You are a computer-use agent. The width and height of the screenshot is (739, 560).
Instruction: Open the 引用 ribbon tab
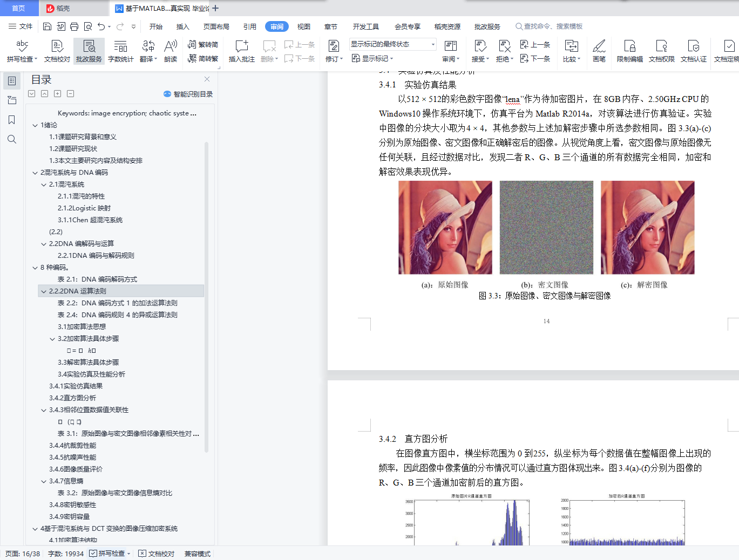click(x=250, y=26)
